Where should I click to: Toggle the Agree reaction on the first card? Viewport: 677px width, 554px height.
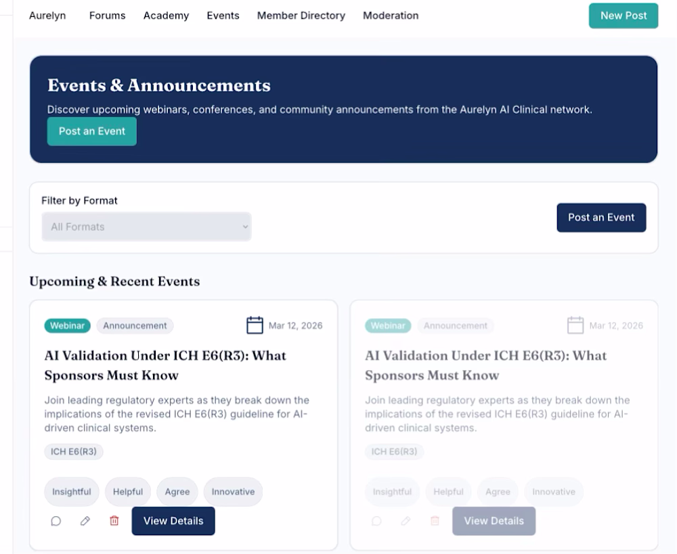[x=177, y=492]
